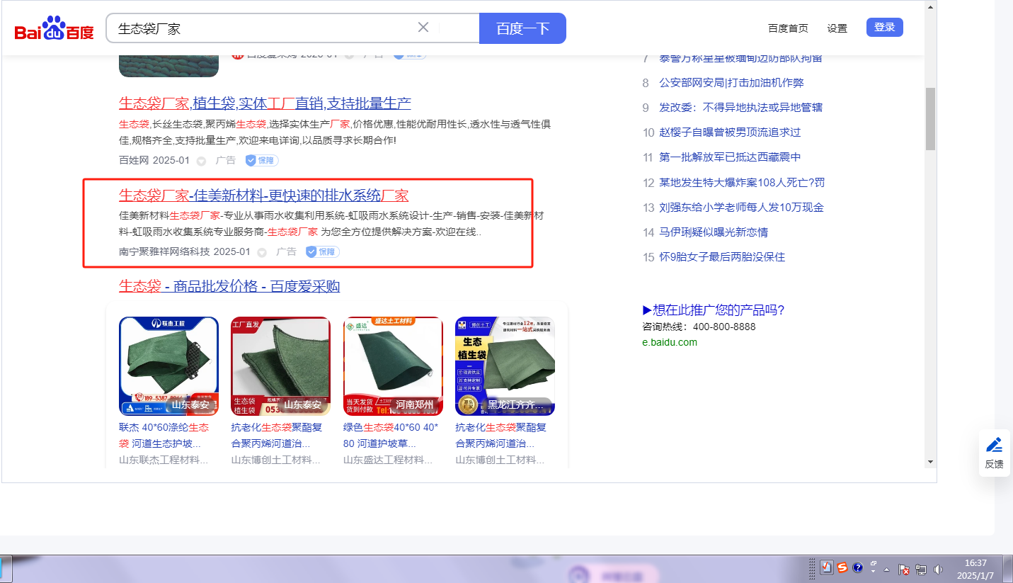Open product title 抗老化生态袋 beneath the 工厂直发 image

tap(277, 436)
